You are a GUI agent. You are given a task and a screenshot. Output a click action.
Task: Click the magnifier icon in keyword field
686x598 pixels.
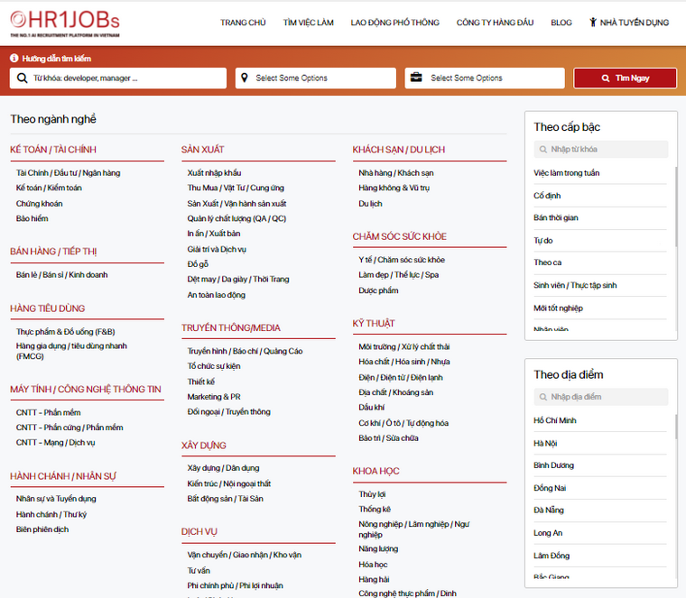point(23,78)
